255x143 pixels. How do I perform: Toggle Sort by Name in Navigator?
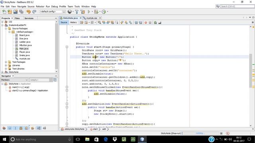pos(39,128)
